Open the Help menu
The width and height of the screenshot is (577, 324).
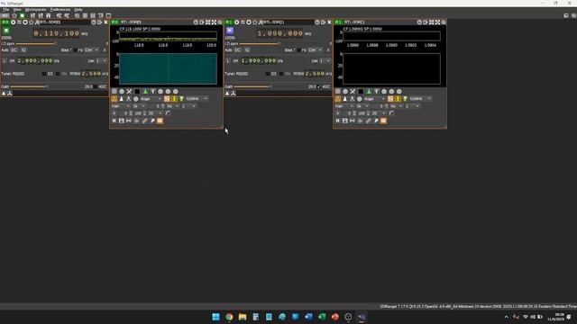click(x=78, y=10)
